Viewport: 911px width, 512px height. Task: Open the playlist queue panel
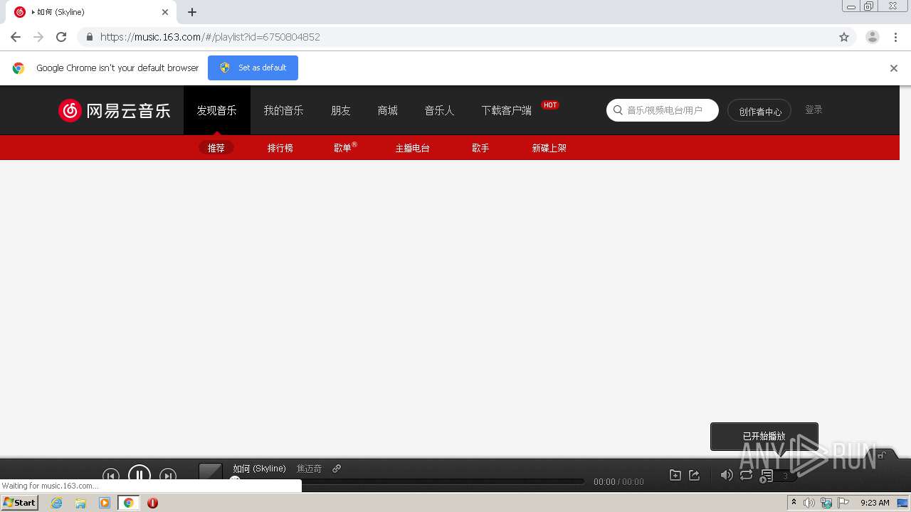point(777,476)
